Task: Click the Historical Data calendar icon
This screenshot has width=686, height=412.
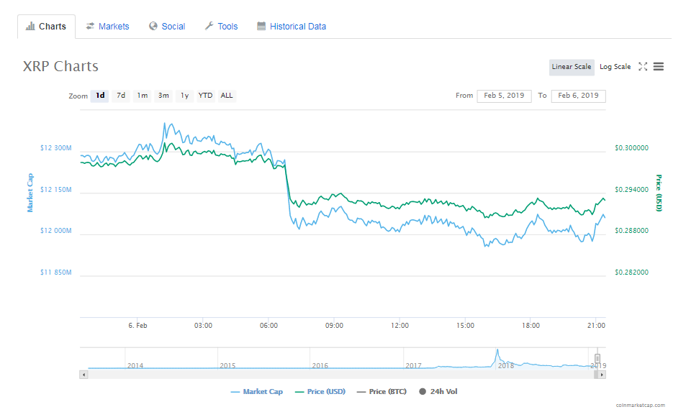Action: pyautogui.click(x=261, y=26)
